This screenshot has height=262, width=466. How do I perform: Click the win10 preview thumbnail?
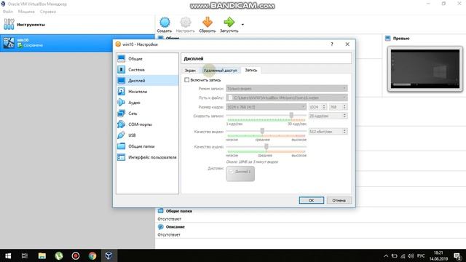[x=425, y=69]
